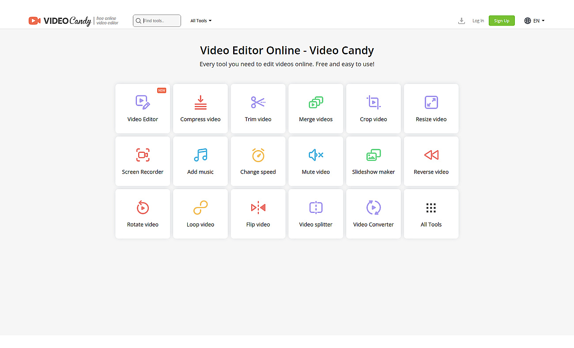
Task: Select the Trim video scissors icon
Action: (258, 102)
